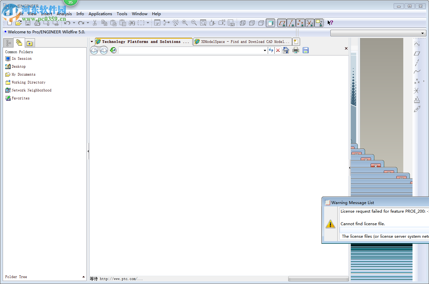Open the Model Tree navigator tab
The width and height of the screenshot is (429, 284).
pos(9,43)
